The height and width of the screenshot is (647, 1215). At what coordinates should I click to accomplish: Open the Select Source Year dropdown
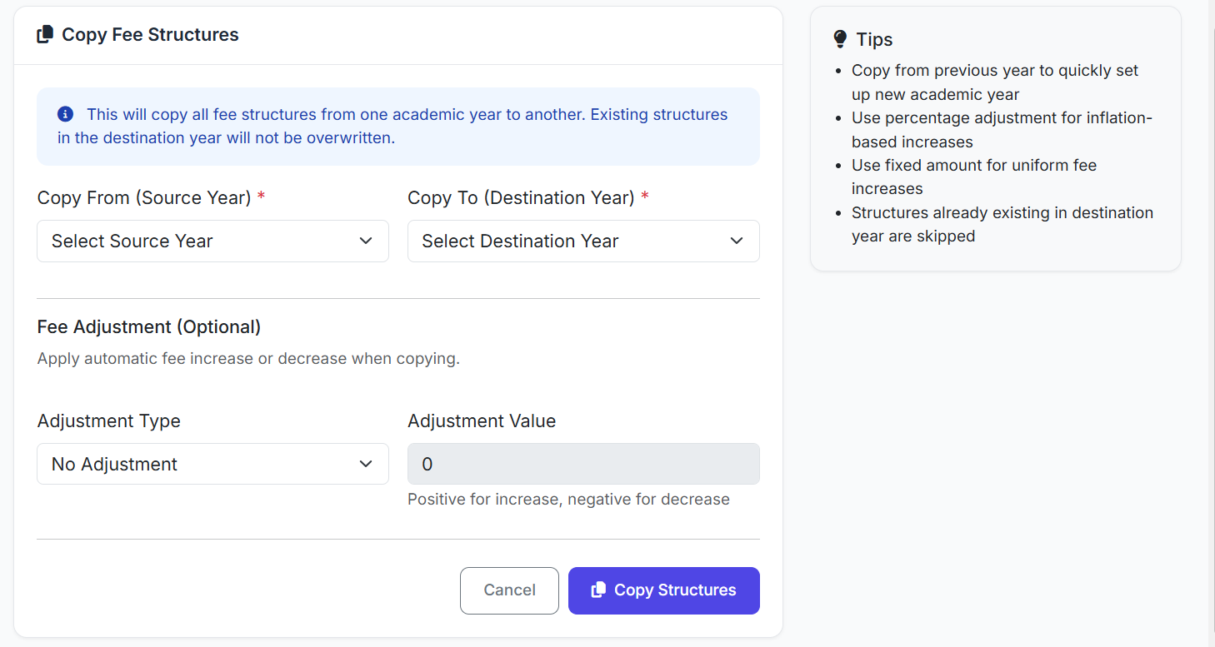(212, 241)
